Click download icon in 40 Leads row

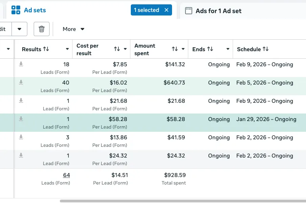coord(21,82)
